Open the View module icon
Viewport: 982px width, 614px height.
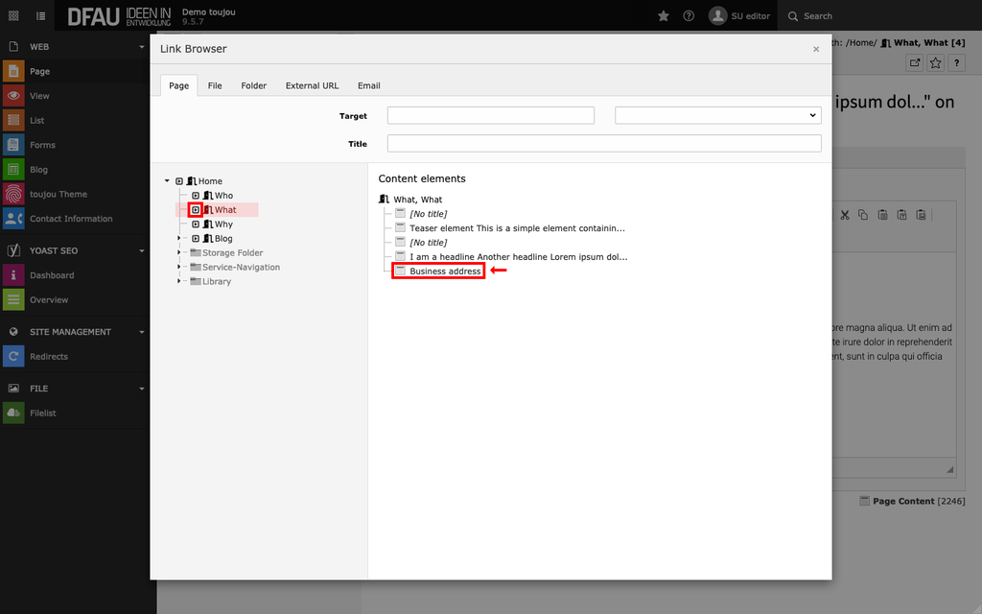(x=13, y=96)
